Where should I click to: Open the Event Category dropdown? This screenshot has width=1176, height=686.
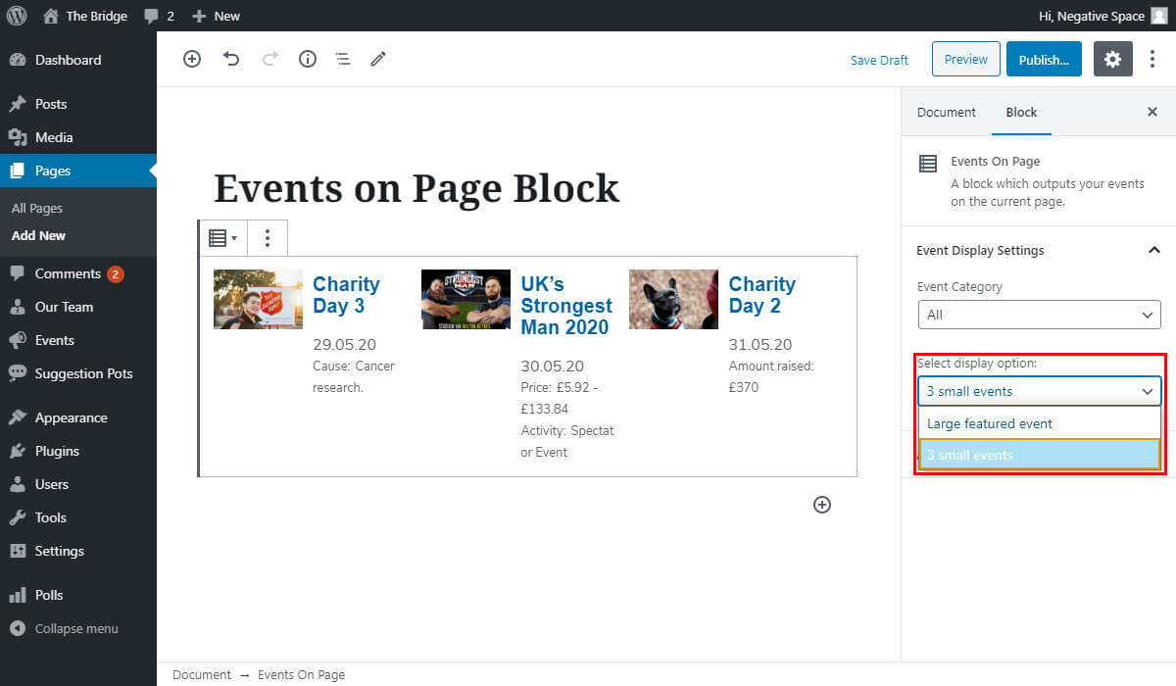pos(1039,315)
